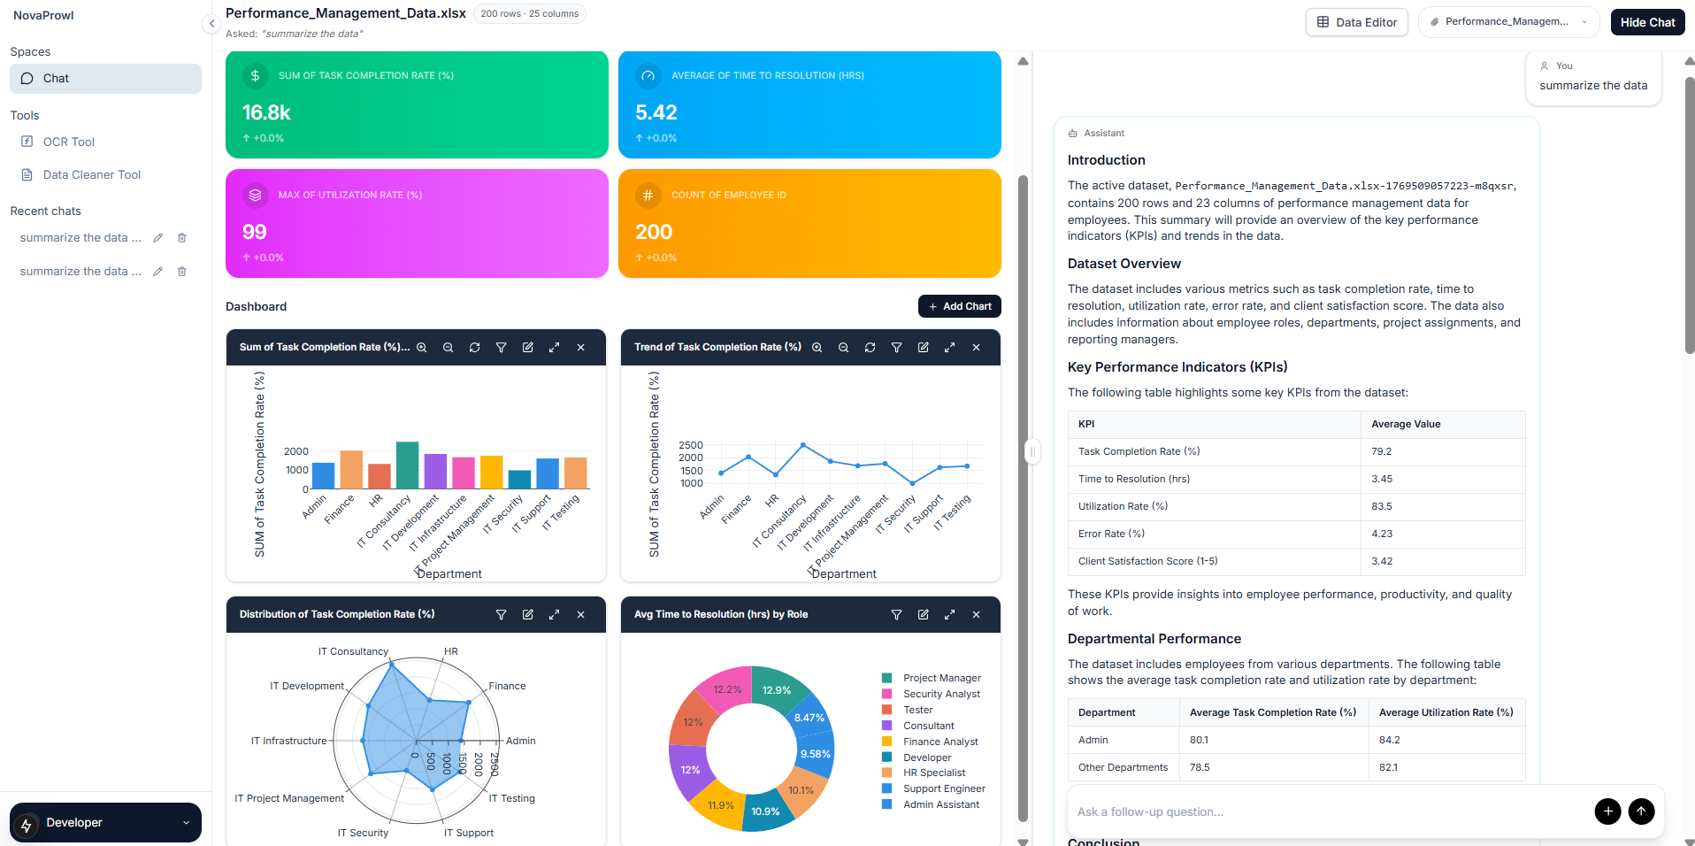Rename the first recent chat with the pencil icon
The image size is (1695, 846).
point(157,237)
